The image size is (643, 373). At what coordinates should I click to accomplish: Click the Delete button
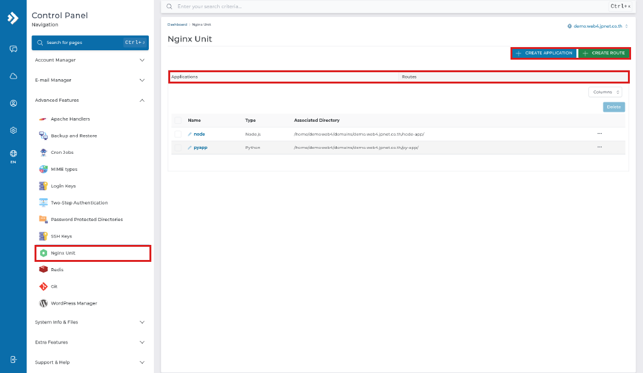coord(614,107)
